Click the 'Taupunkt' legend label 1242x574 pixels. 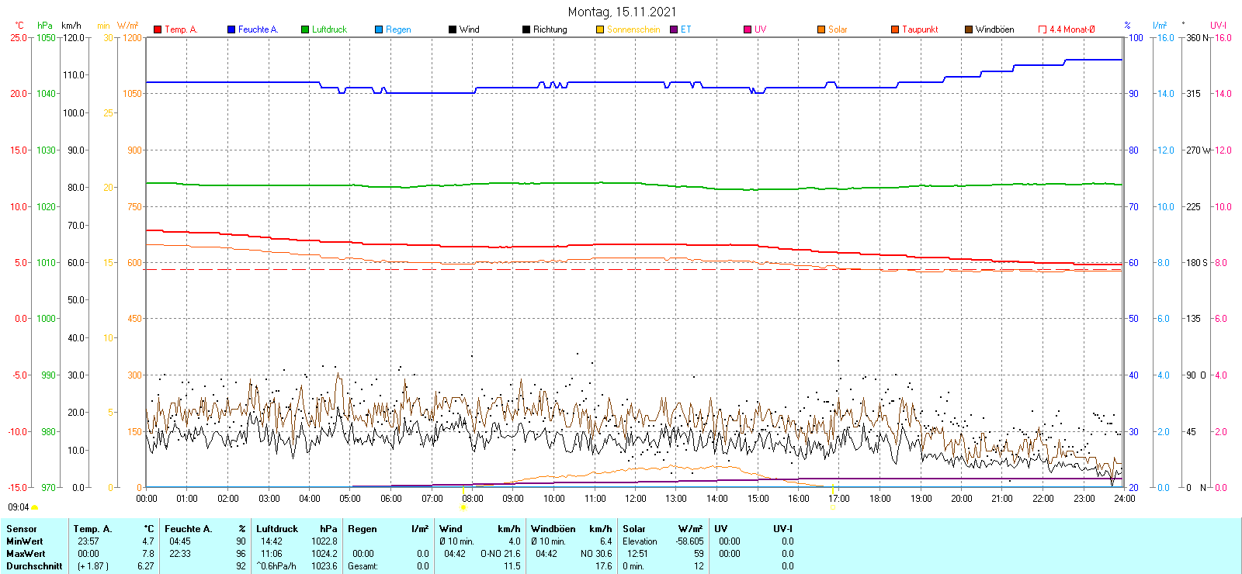(920, 29)
